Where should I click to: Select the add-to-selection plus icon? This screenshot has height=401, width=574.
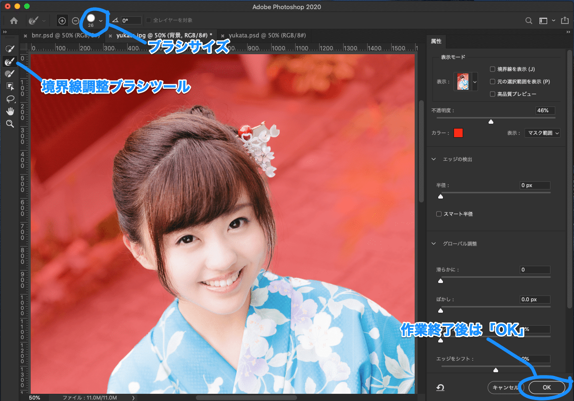tap(62, 21)
